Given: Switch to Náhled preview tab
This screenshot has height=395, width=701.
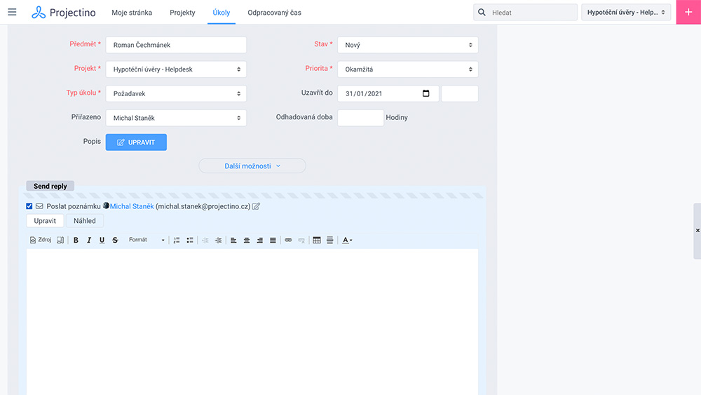Looking at the screenshot, I should coord(85,221).
